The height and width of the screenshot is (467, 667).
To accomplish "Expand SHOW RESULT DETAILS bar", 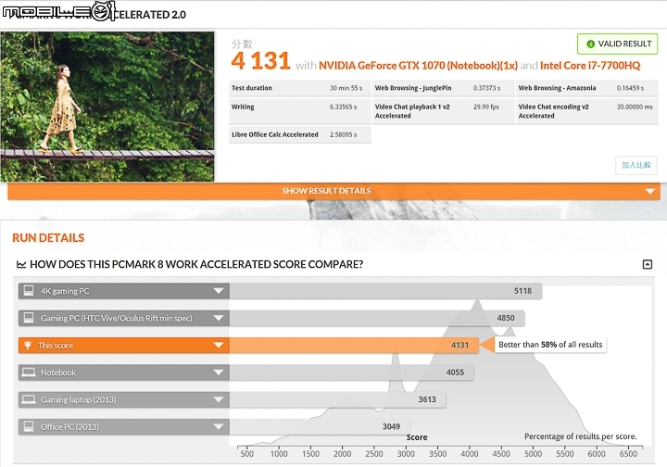I will click(x=333, y=191).
